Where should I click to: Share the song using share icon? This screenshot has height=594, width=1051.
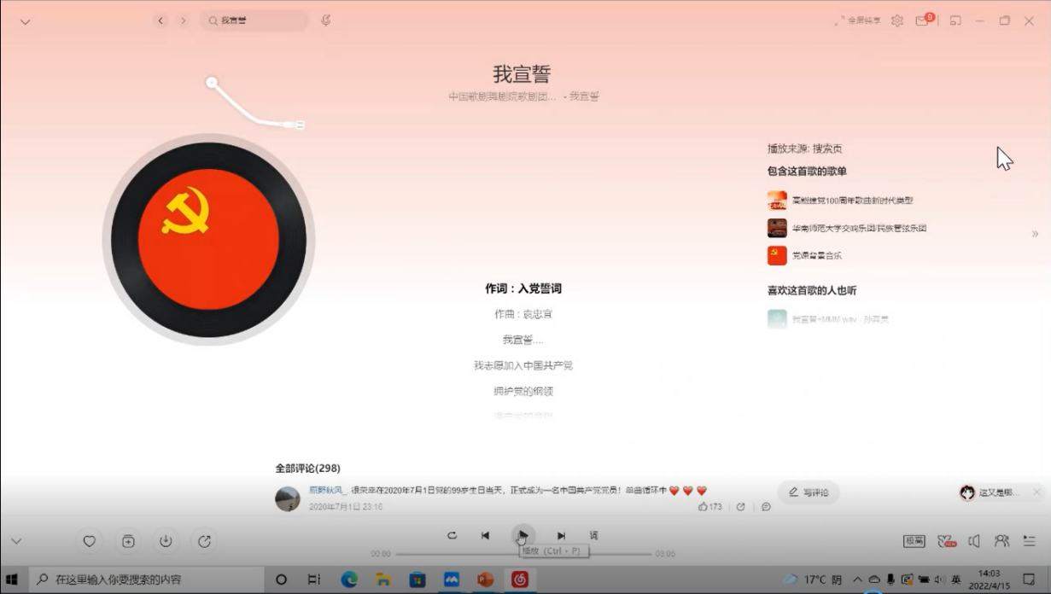[x=204, y=541]
